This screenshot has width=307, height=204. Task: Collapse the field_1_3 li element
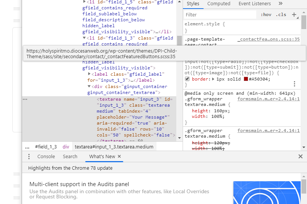[84, 38]
